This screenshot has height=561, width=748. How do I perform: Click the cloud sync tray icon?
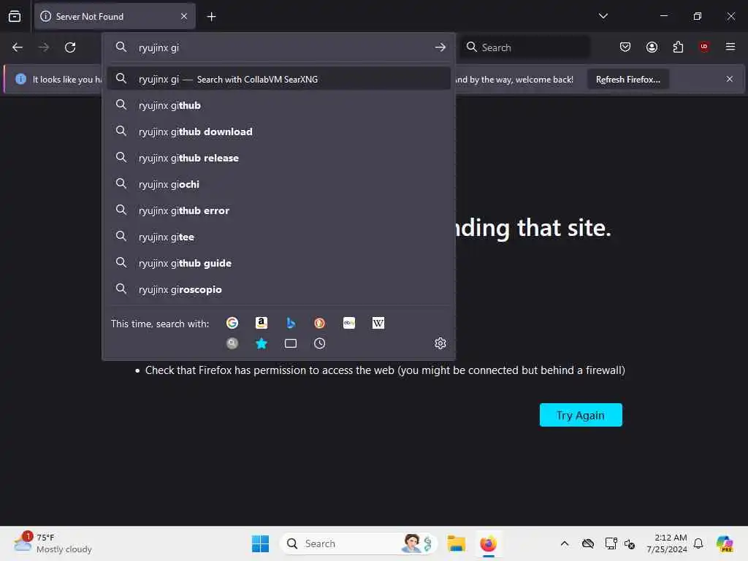(588, 543)
